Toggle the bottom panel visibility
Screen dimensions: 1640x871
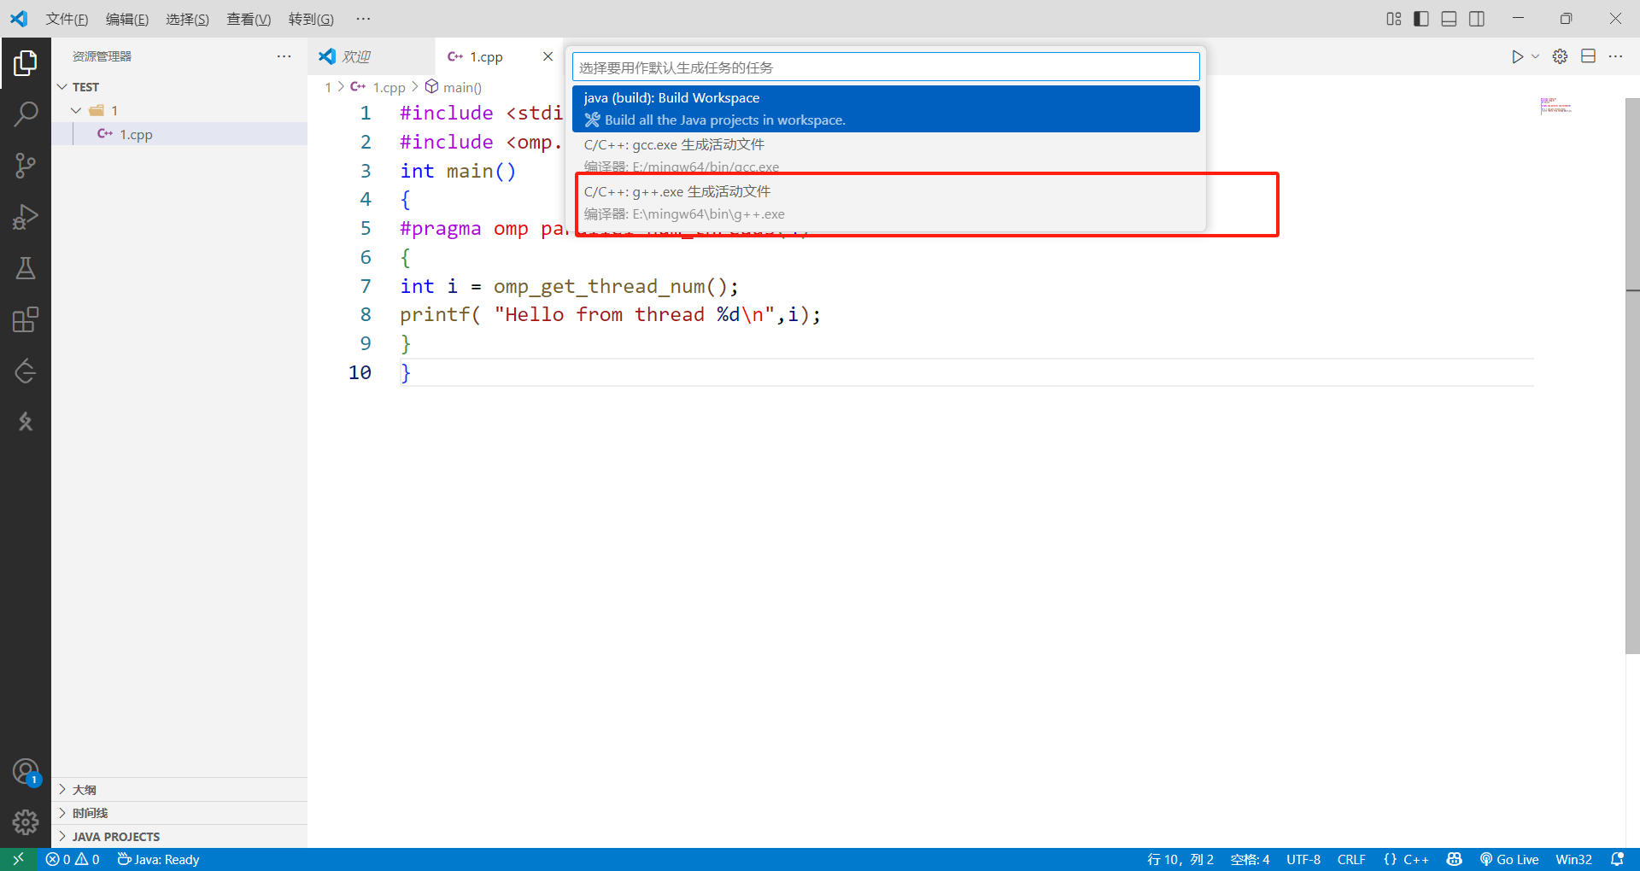(x=1449, y=18)
